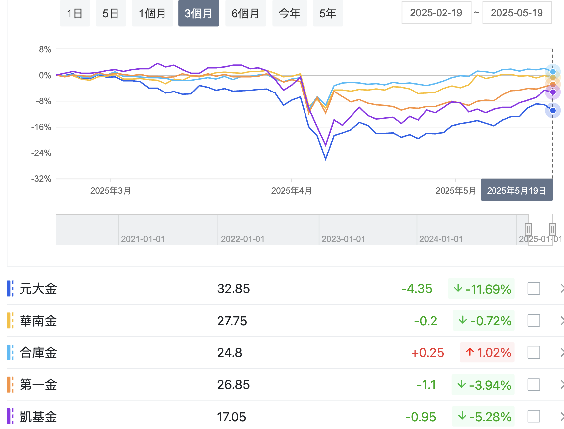Screen dimensions: 564x429
Task: Remove 第一金 with its X icon
Action: 562,385
